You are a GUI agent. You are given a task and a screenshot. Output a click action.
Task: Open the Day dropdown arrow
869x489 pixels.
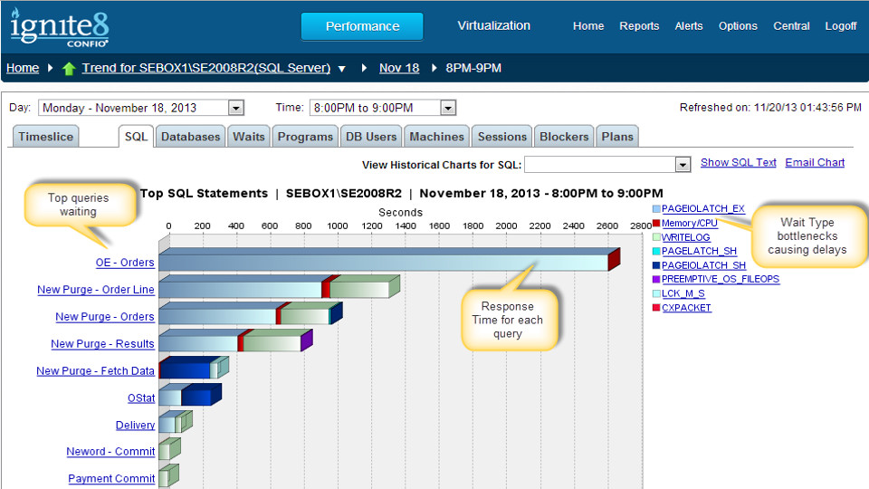236,108
